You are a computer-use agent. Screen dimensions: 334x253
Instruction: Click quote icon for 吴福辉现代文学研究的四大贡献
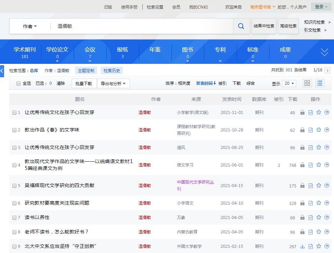(327, 185)
